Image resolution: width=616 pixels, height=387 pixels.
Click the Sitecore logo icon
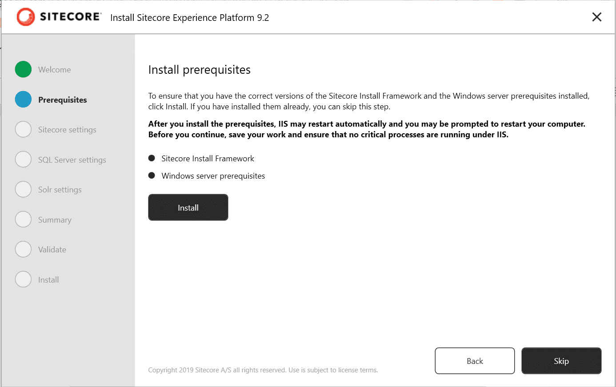coord(26,17)
